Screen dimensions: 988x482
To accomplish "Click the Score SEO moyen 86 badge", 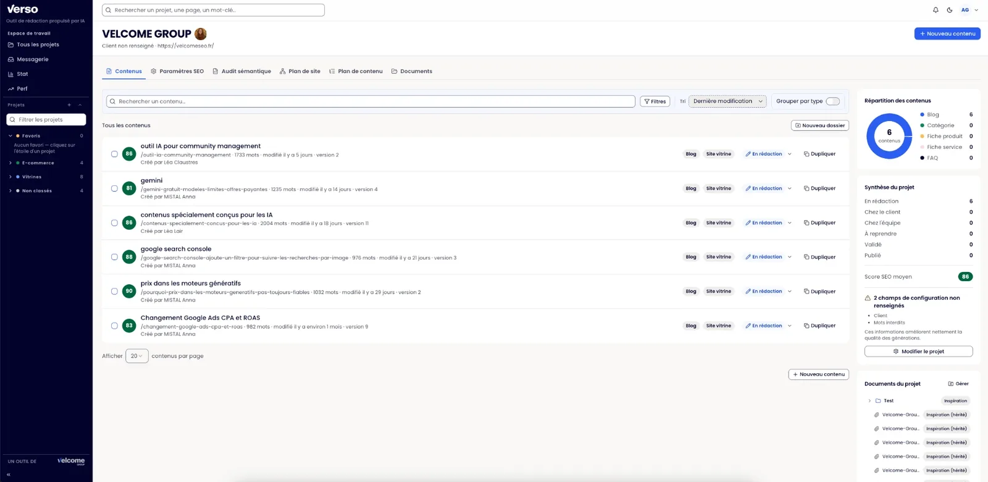I will tap(965, 277).
